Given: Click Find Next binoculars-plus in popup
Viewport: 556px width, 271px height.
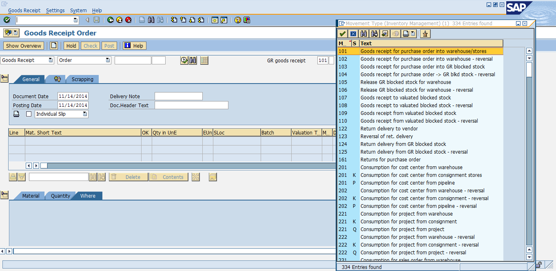Looking at the screenshot, I should [x=374, y=34].
